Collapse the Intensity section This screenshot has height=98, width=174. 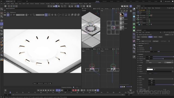coord(138,54)
